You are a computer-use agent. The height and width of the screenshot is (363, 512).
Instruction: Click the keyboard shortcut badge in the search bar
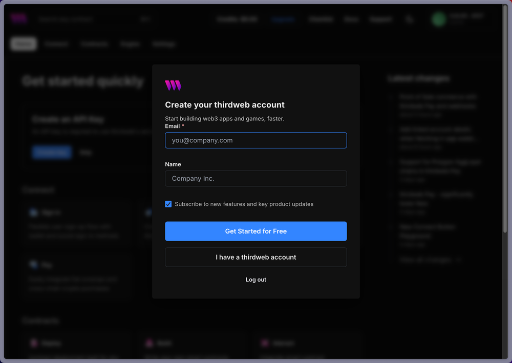tap(145, 19)
